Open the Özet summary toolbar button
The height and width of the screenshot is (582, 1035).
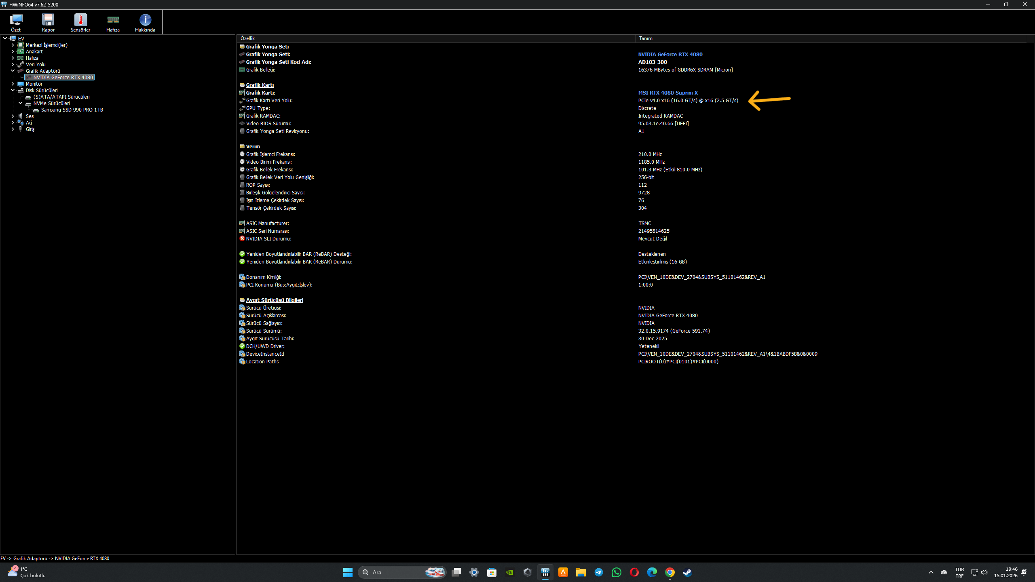tap(16, 23)
